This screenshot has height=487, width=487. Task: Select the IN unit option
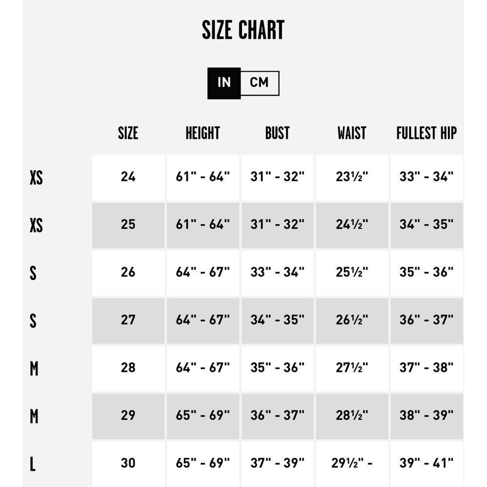tap(224, 83)
